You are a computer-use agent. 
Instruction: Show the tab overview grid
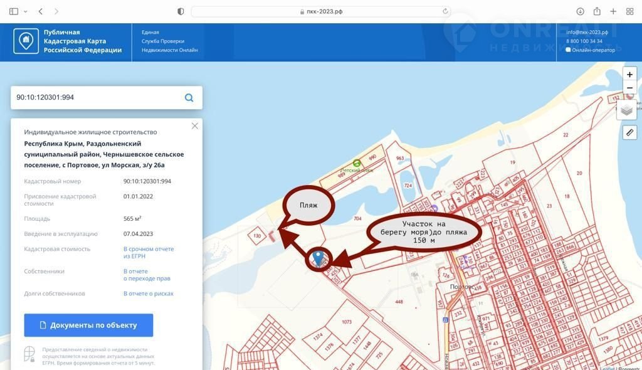click(629, 11)
